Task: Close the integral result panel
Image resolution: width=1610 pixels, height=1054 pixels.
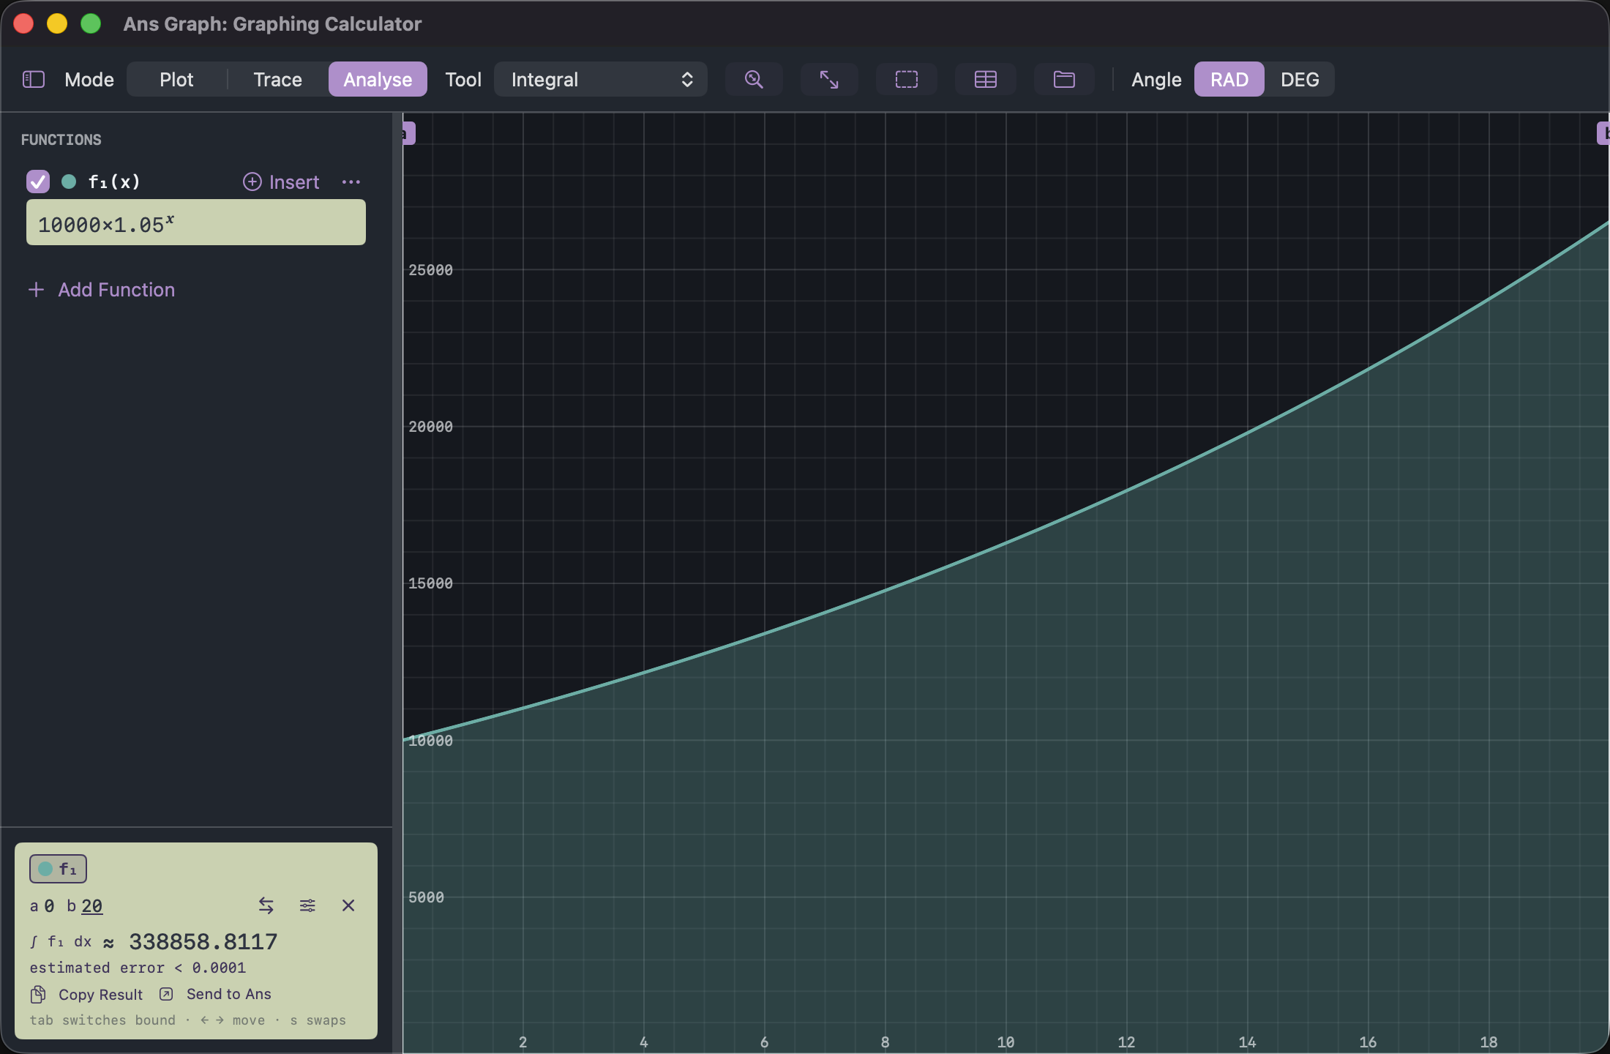Action: click(x=348, y=905)
